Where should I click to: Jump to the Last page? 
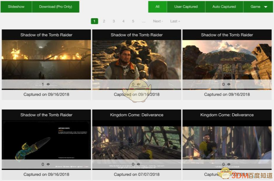tap(175, 21)
